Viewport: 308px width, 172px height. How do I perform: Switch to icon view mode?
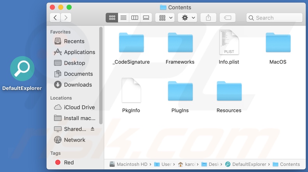click(112, 18)
